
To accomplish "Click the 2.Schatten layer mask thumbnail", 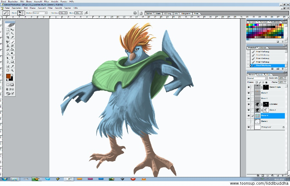I will click(266, 104).
